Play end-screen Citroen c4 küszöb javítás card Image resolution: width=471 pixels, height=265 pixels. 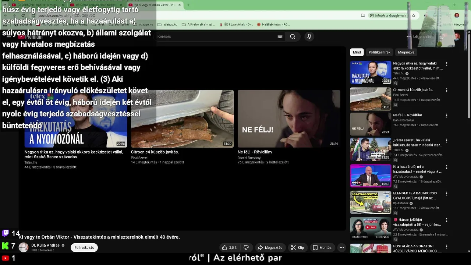(x=182, y=119)
